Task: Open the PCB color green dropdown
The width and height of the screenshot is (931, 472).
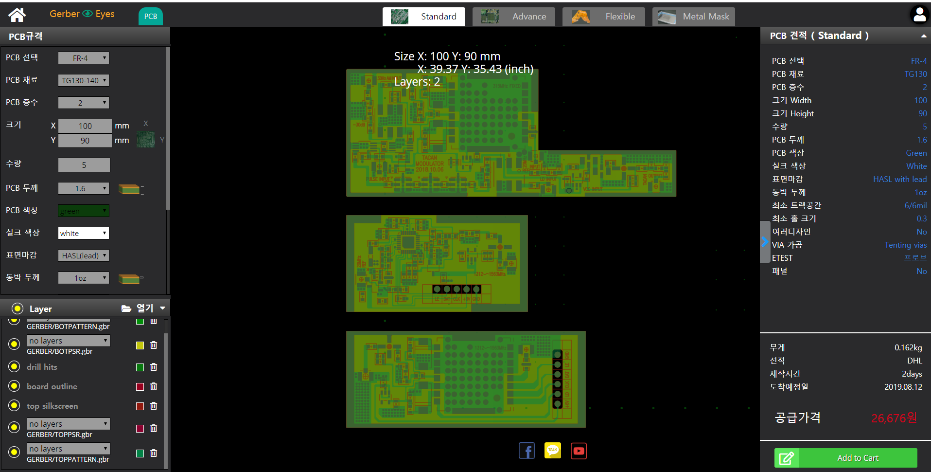Action: point(83,211)
